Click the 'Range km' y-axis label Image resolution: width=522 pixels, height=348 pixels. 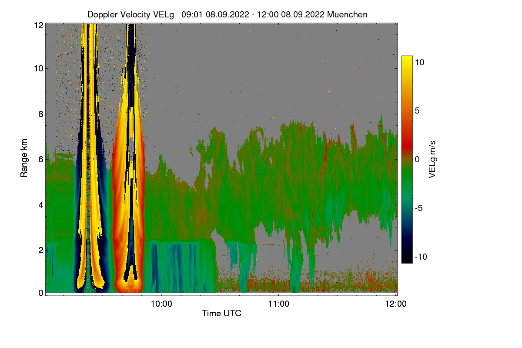click(x=24, y=159)
